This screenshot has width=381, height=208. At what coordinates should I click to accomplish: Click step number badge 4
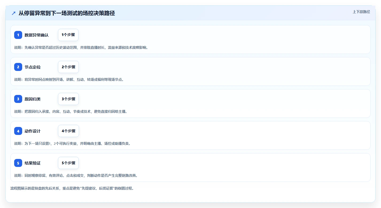pos(18,131)
